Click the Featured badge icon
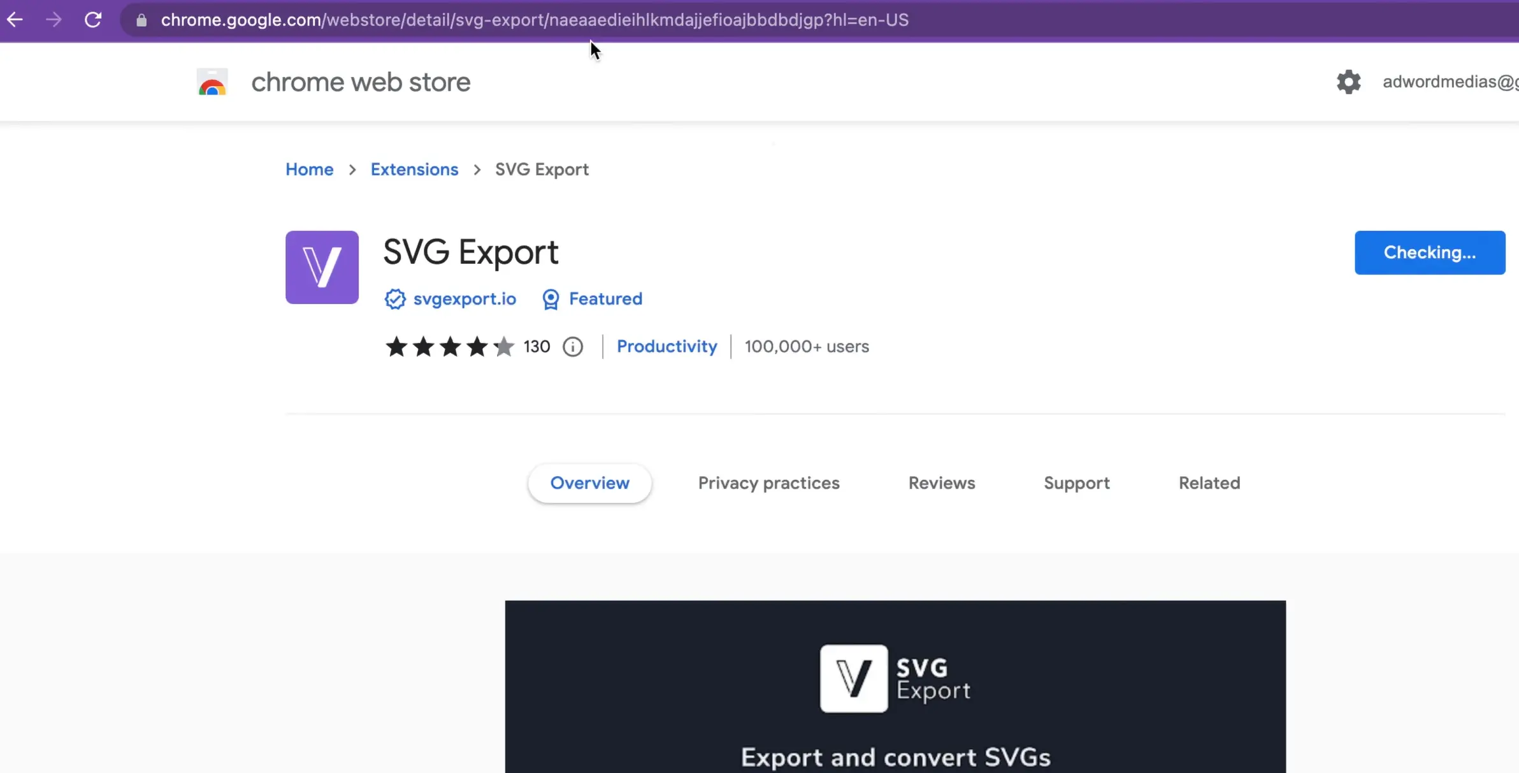Viewport: 1519px width, 773px height. click(549, 299)
